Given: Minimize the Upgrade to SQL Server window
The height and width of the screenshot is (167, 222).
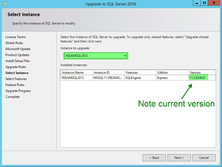Looking at the screenshot, I should [x=197, y=3].
